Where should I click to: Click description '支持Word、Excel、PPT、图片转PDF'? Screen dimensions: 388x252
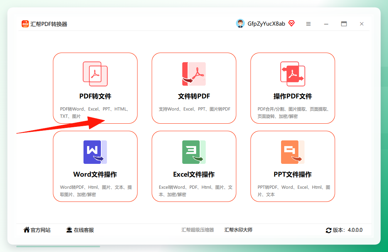tap(194, 109)
